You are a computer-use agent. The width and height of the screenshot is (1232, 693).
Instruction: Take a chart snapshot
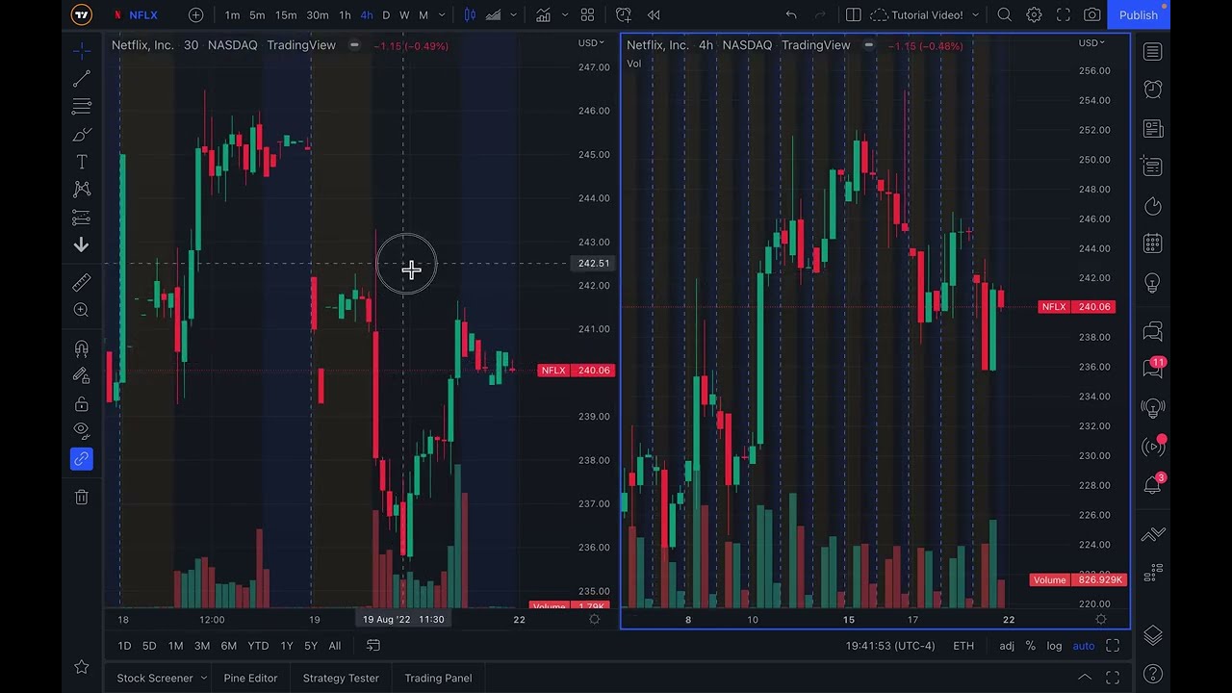point(1092,14)
